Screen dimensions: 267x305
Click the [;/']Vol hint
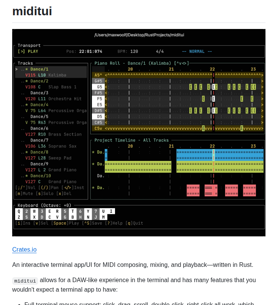tap(25, 188)
